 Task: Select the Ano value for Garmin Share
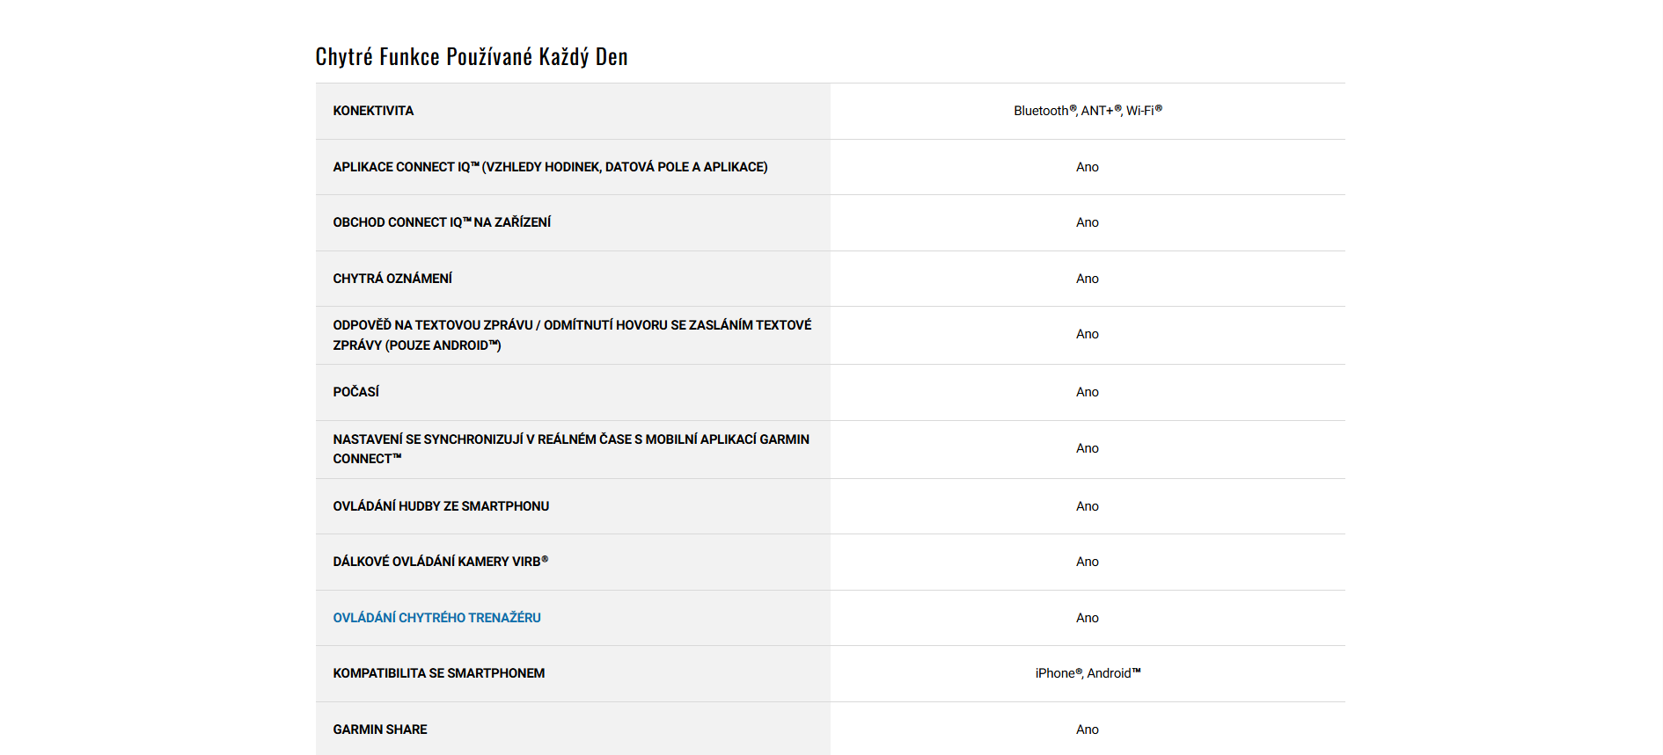point(1088,730)
